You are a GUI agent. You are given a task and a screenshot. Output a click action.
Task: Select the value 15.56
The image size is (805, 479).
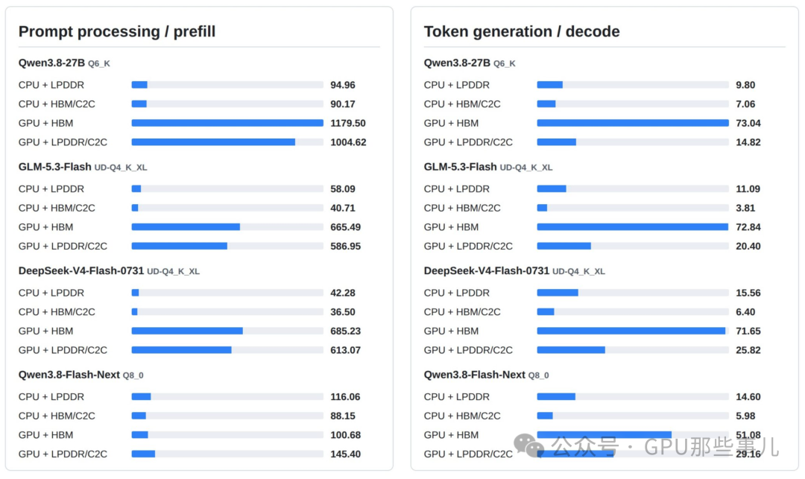pos(748,293)
